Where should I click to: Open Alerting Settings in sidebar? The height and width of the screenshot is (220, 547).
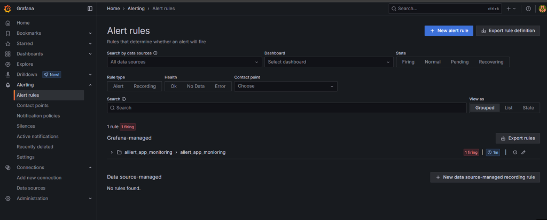tap(26, 157)
